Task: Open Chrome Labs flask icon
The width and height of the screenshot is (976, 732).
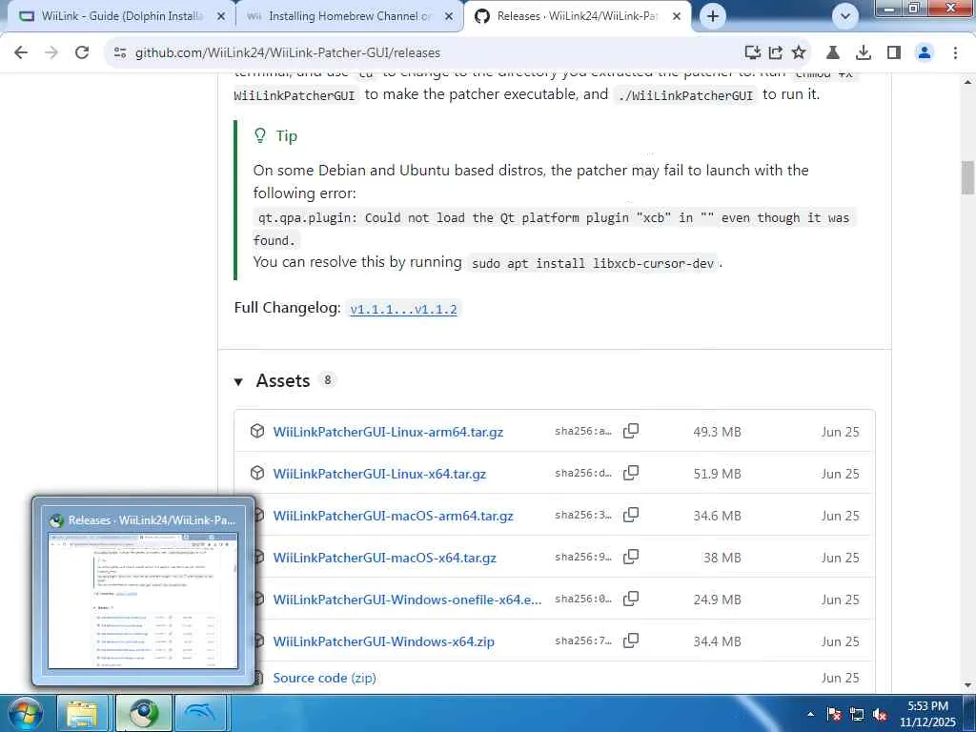Action: (833, 52)
